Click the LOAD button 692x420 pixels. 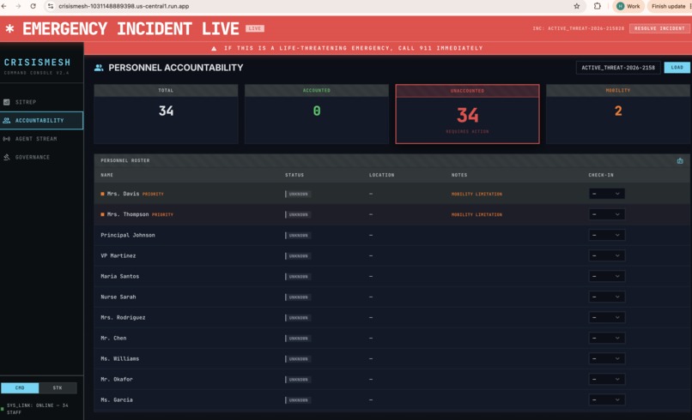click(x=677, y=68)
